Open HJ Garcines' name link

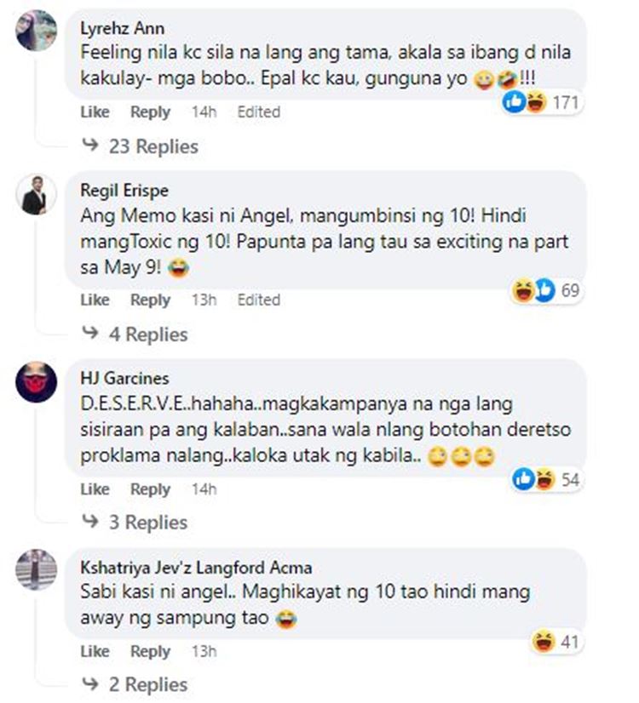click(x=124, y=378)
